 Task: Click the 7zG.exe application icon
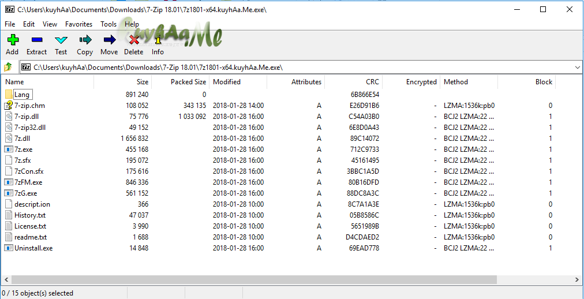9,193
